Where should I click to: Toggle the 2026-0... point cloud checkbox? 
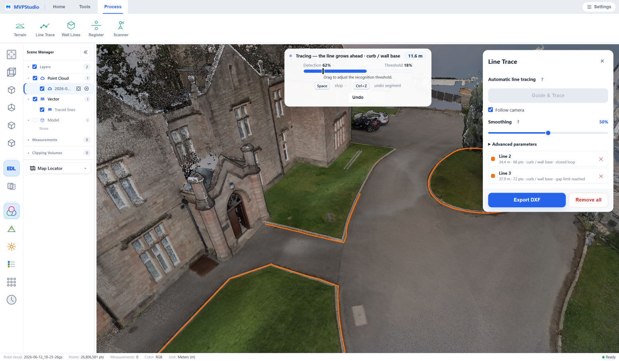(42, 89)
